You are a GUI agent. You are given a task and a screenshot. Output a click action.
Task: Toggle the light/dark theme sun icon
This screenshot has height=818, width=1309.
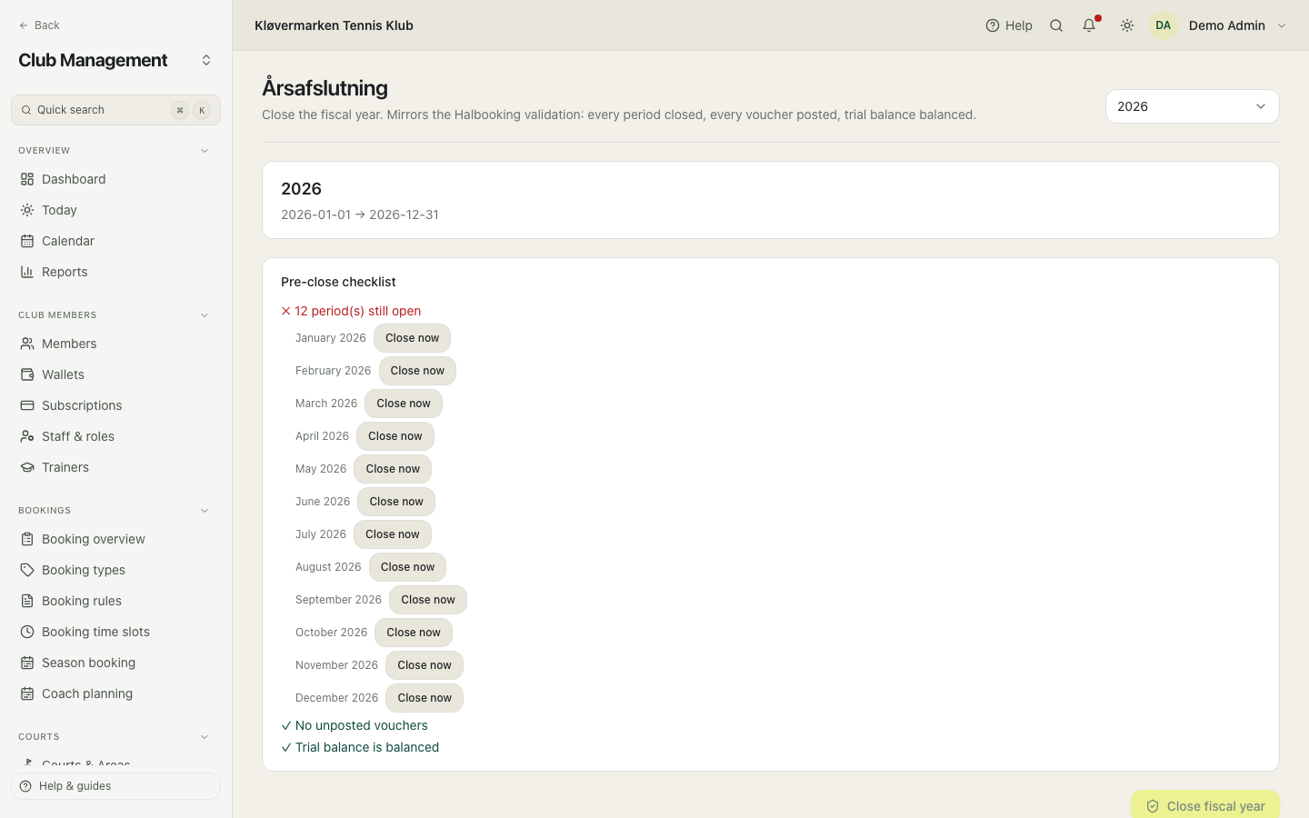coord(1127,25)
